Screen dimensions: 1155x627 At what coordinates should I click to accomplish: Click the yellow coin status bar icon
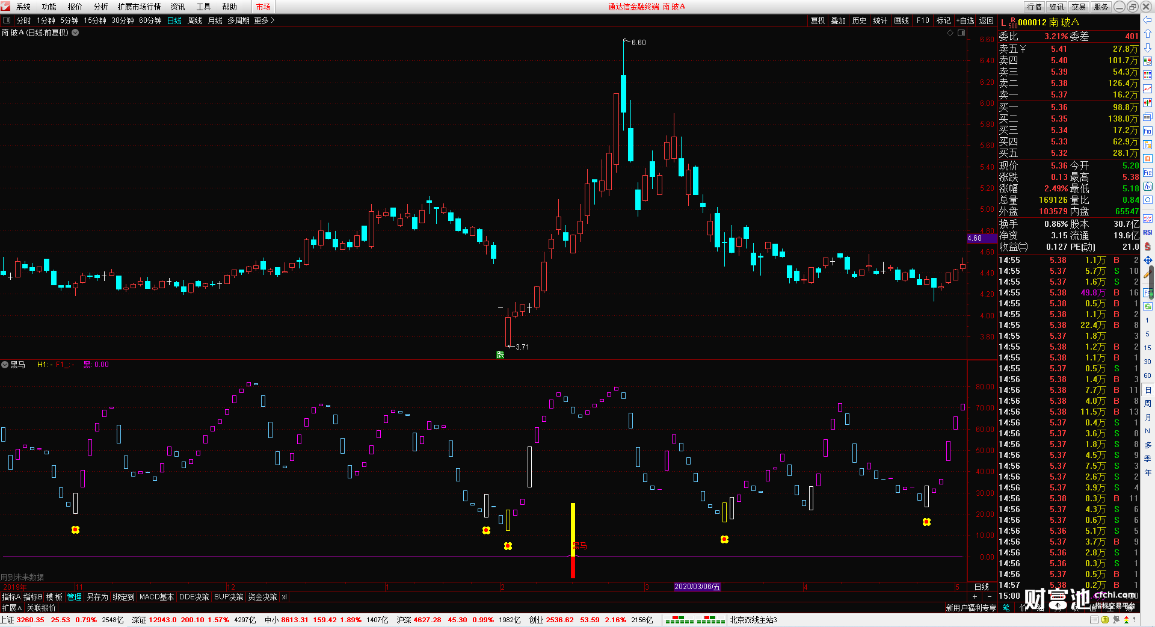pos(1105,620)
